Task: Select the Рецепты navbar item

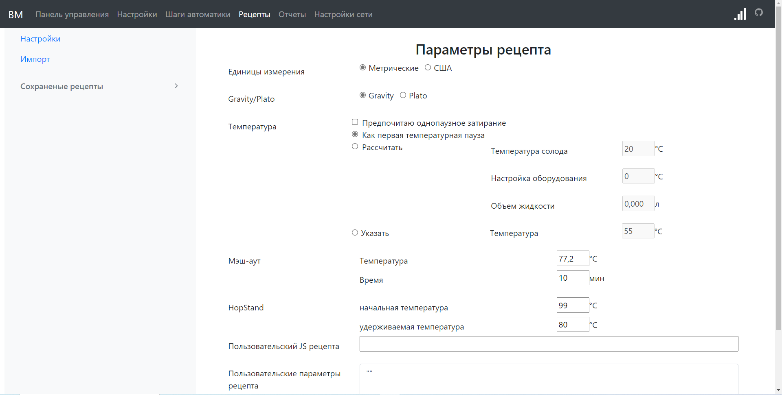Action: pyautogui.click(x=254, y=14)
